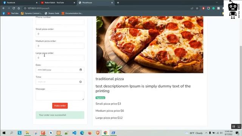
Task: Click the Time input field
Action: pos(60,82)
